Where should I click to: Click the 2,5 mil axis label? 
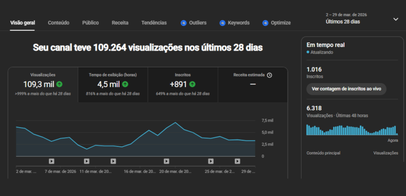(267, 144)
